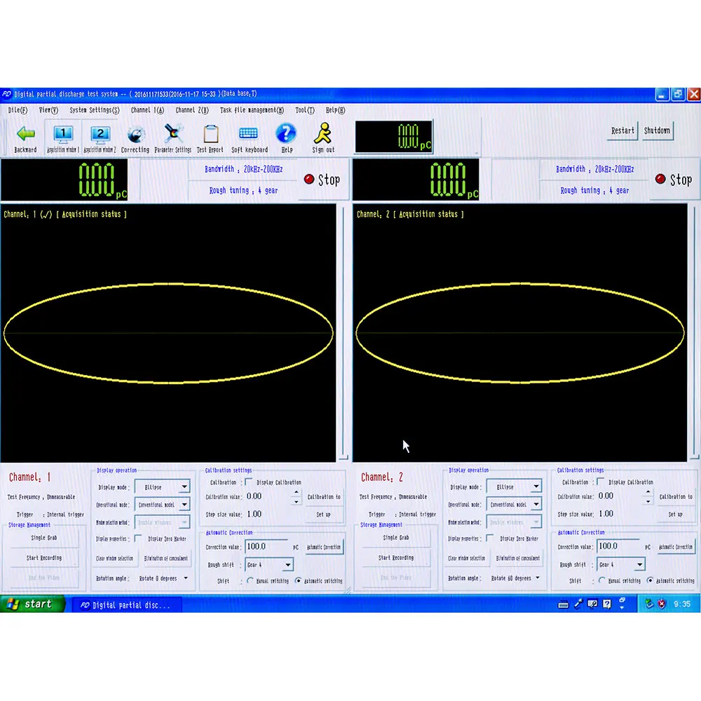Click Channel 2 Correction value input field

click(618, 546)
